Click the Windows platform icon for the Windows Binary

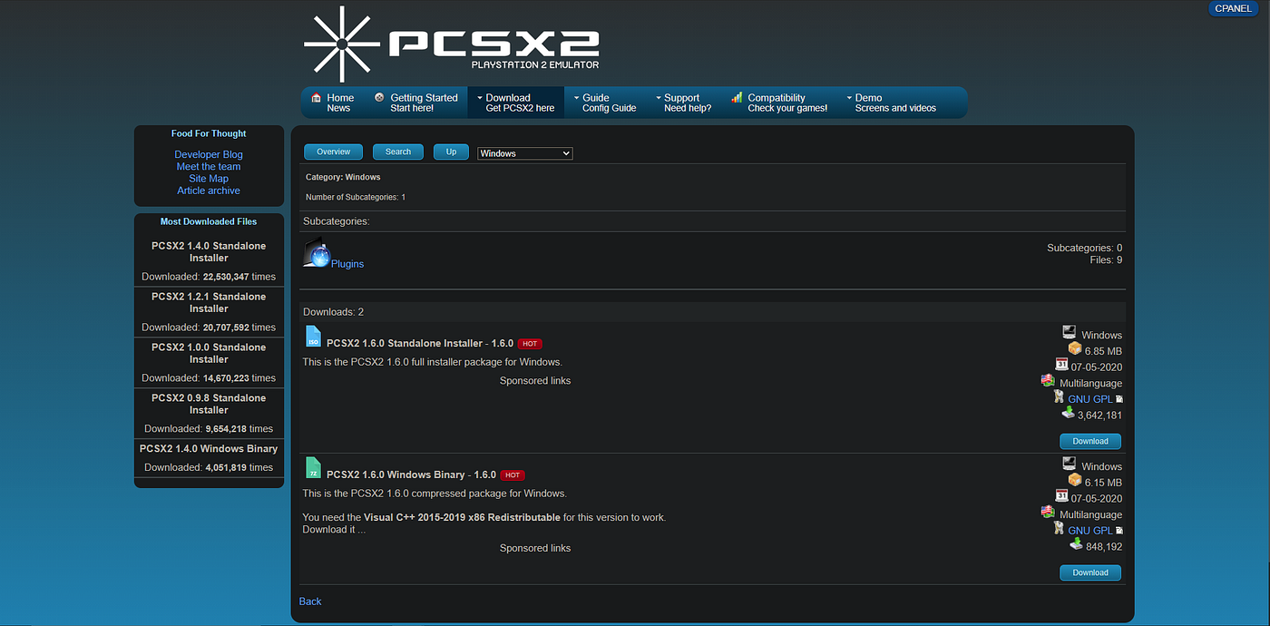pyautogui.click(x=1069, y=464)
